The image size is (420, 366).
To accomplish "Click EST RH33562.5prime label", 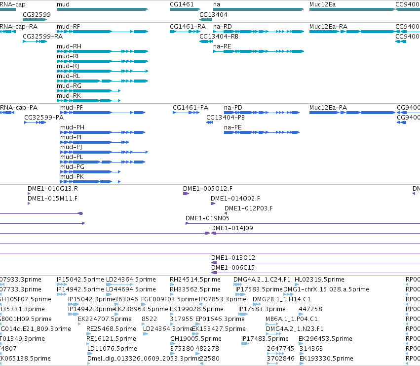I will click(x=195, y=289).
